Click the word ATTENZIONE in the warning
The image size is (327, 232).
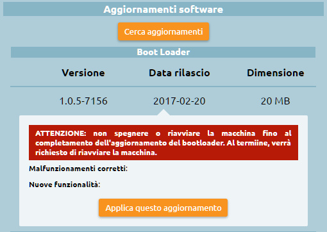pos(61,133)
